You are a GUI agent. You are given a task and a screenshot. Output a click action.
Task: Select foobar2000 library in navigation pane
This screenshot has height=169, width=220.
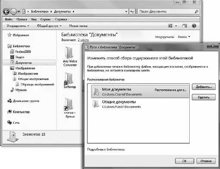[23, 52]
